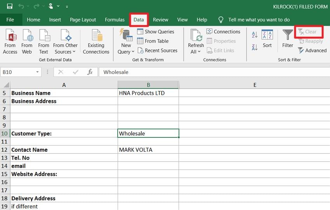The image size is (330, 210).
Task: Select the Business Address cell
Action: [x=64, y=101]
